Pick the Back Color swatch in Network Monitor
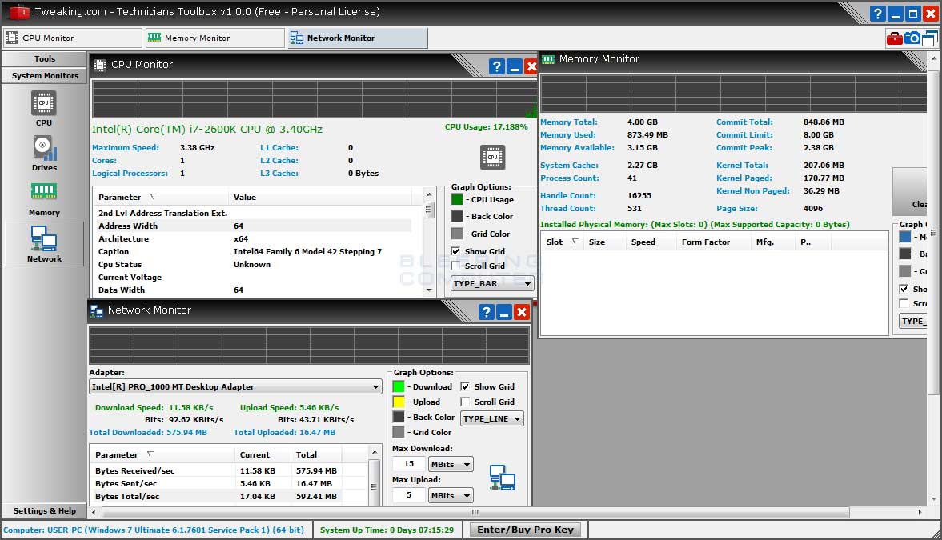 click(399, 417)
